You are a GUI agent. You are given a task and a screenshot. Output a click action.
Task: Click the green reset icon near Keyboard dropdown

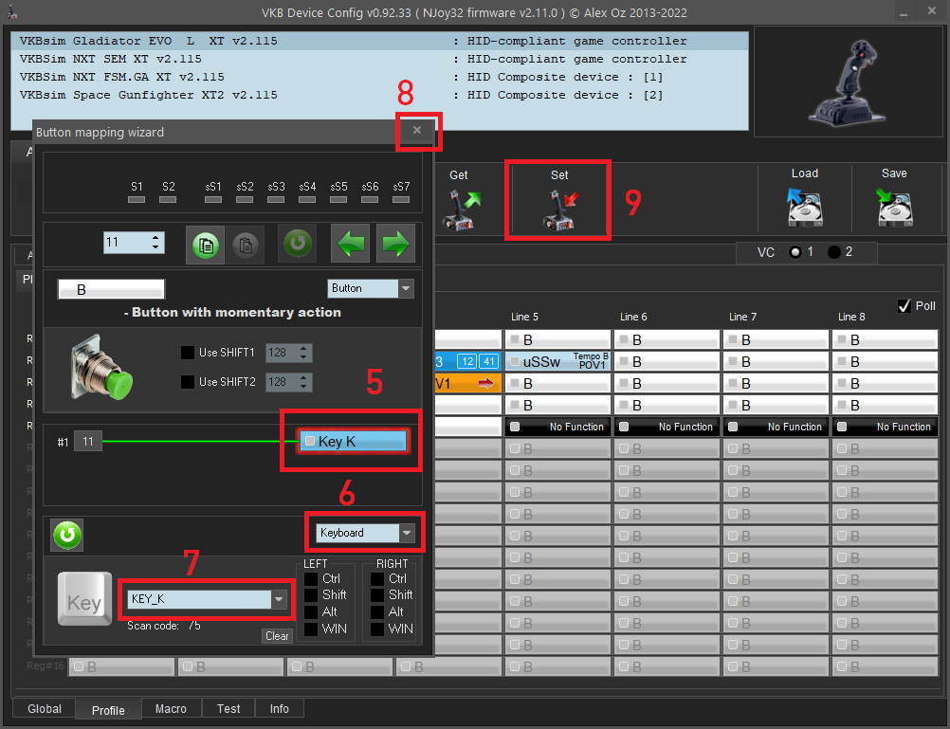pos(67,535)
